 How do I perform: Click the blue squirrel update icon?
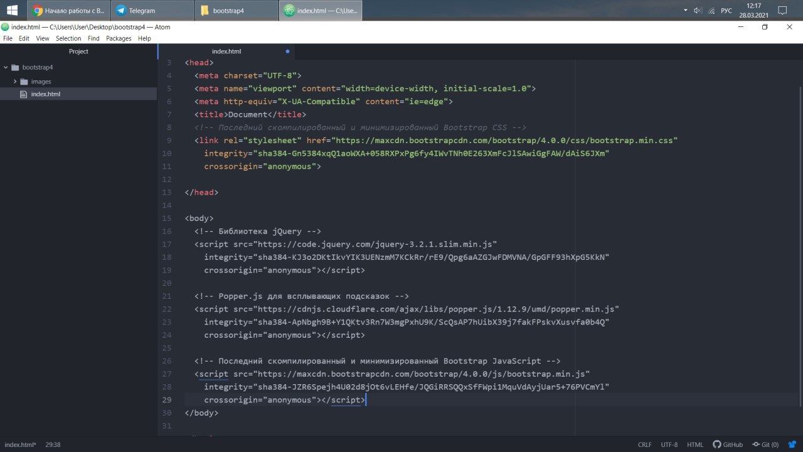792,444
